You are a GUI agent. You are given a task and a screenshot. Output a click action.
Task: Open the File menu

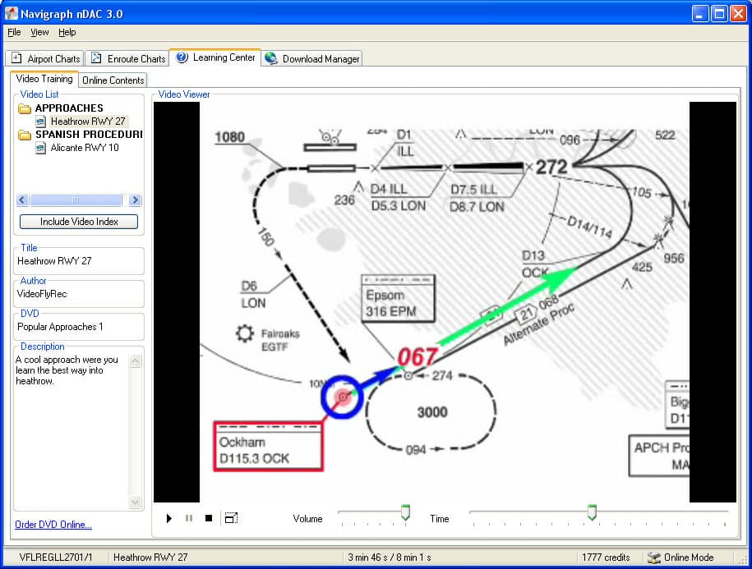[x=14, y=32]
